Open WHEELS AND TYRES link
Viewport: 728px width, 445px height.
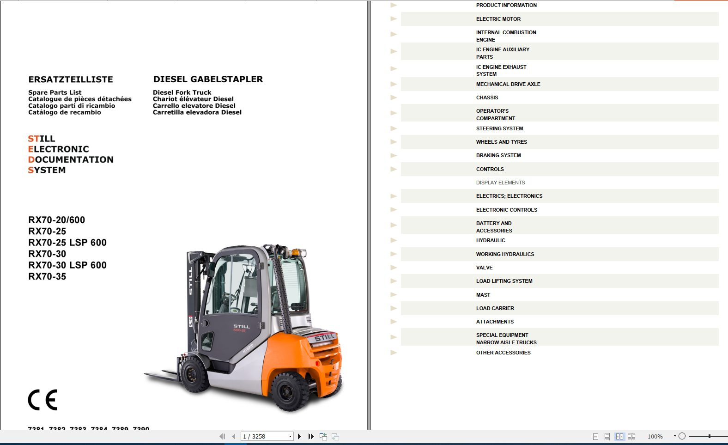(502, 142)
